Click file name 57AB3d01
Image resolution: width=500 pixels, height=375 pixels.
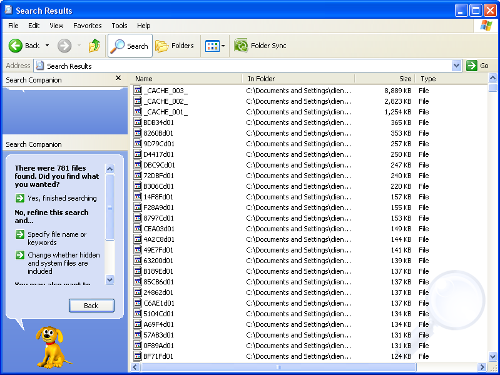[x=158, y=335]
